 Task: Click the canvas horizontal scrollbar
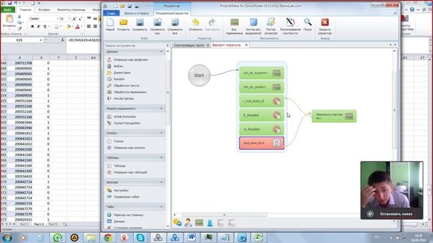[x=224, y=215]
